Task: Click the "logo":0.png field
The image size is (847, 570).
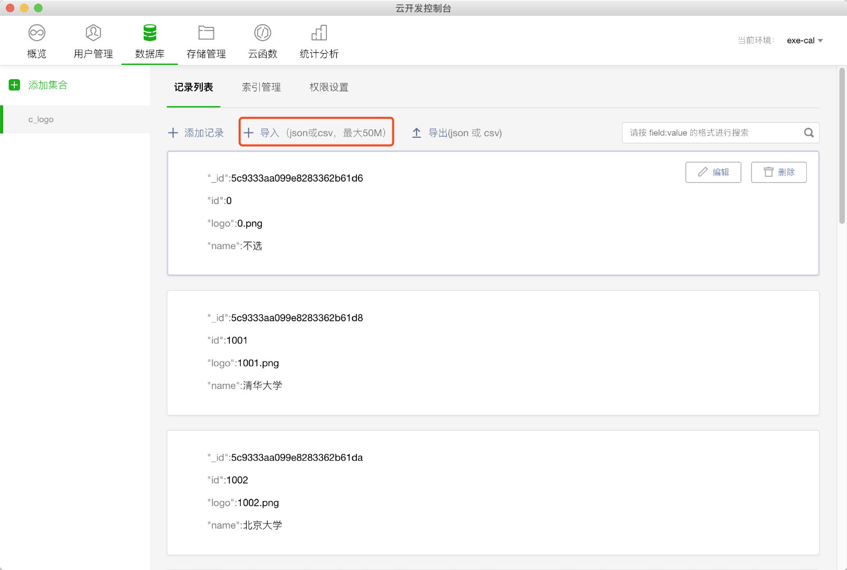Action: pos(235,223)
